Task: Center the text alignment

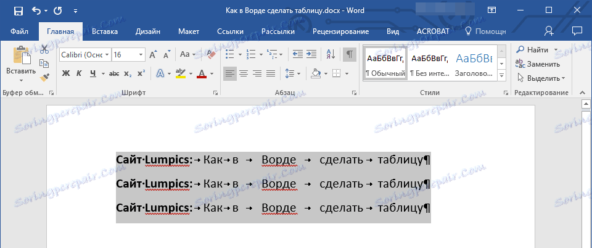Action: click(x=244, y=73)
